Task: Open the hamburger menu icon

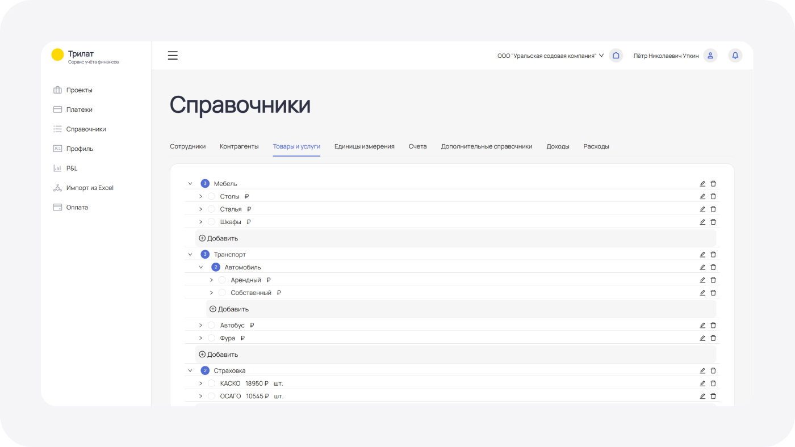Action: pyautogui.click(x=173, y=56)
